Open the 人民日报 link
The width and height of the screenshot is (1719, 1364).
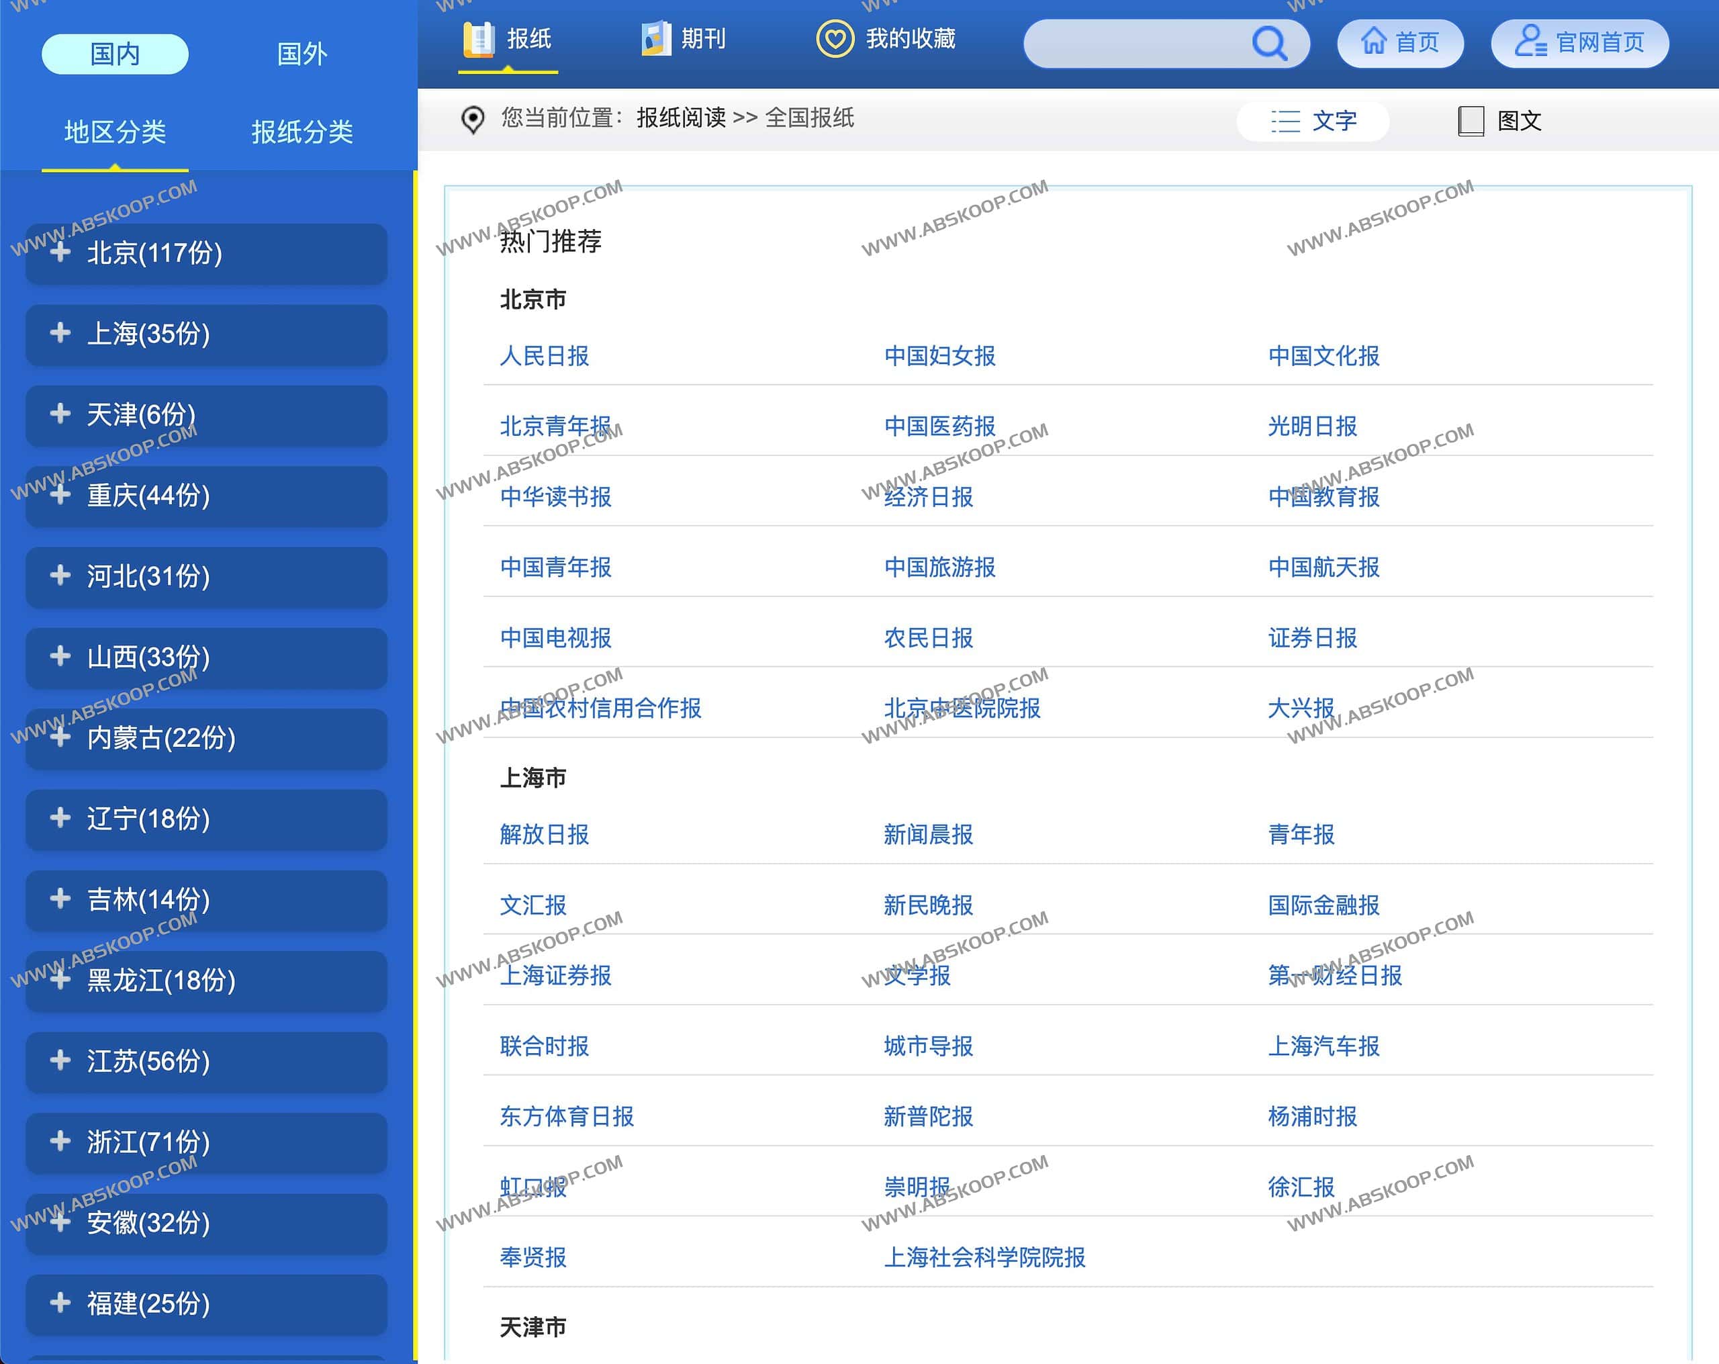(544, 356)
